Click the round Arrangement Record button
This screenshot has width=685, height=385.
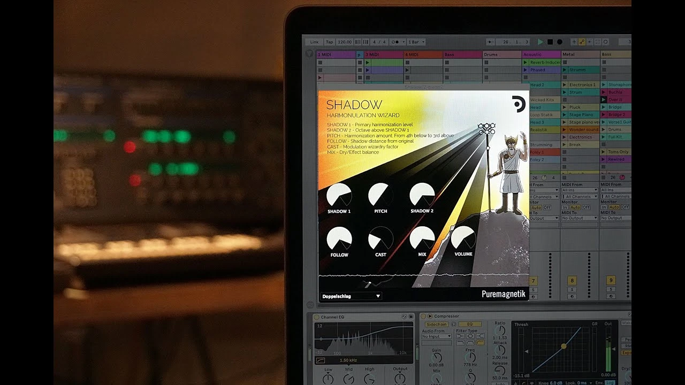coord(560,42)
